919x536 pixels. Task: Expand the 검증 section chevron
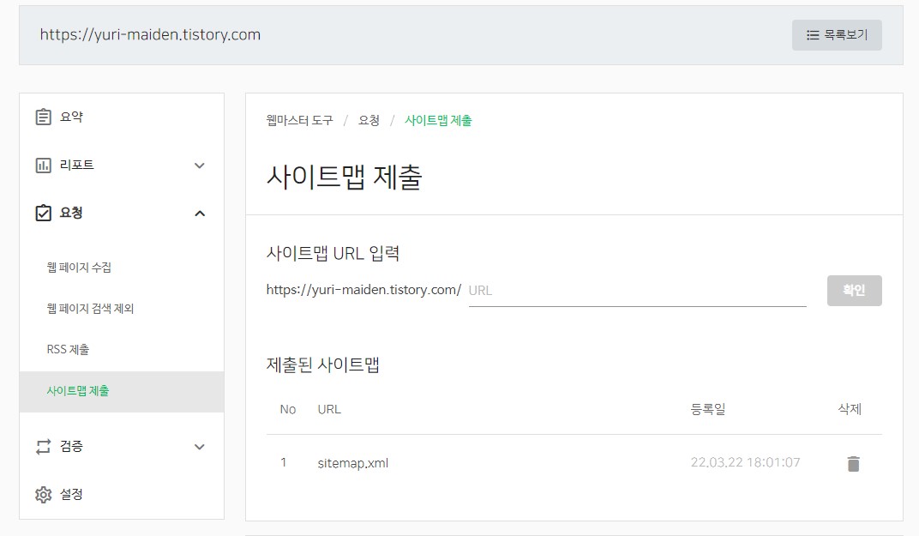[199, 447]
